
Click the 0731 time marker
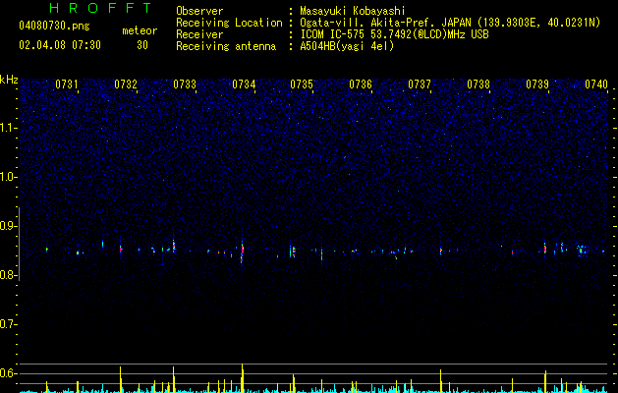(x=66, y=84)
